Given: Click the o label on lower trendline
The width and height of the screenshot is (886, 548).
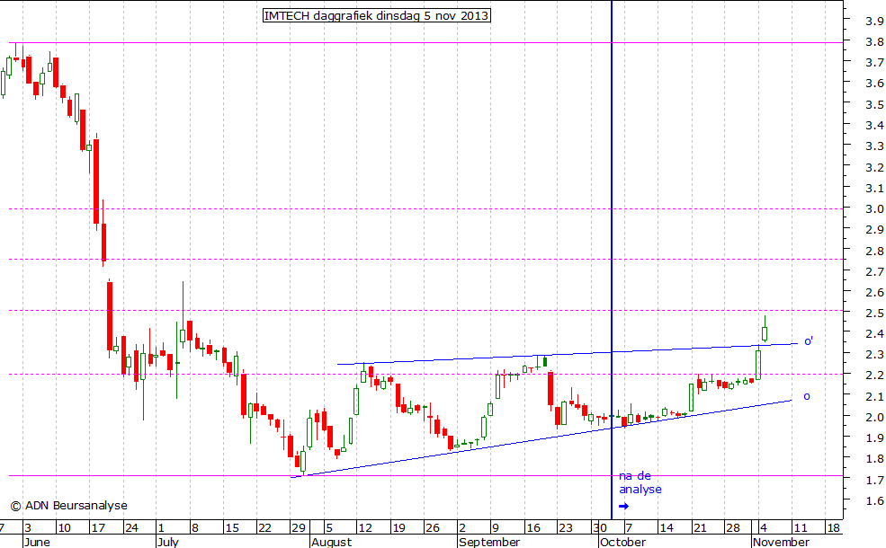Looking at the screenshot, I should (x=806, y=397).
